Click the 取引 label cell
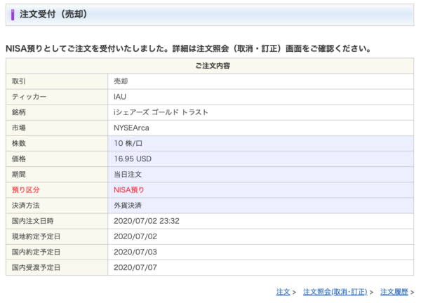This screenshot has width=421, height=303. (x=57, y=81)
